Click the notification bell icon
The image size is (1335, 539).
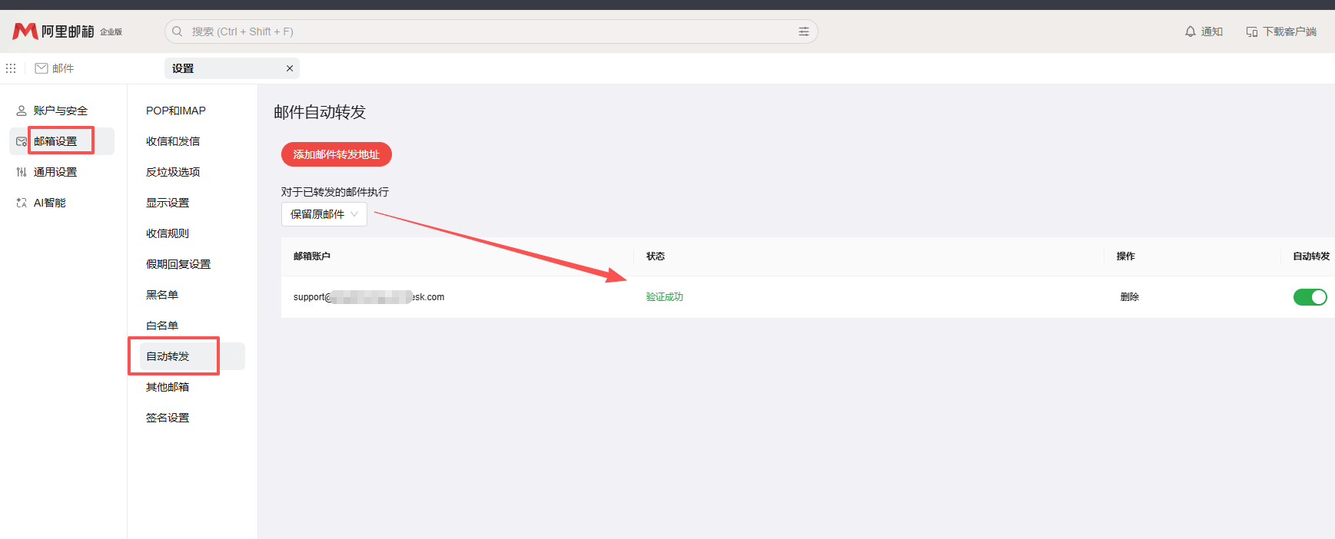pos(1190,31)
